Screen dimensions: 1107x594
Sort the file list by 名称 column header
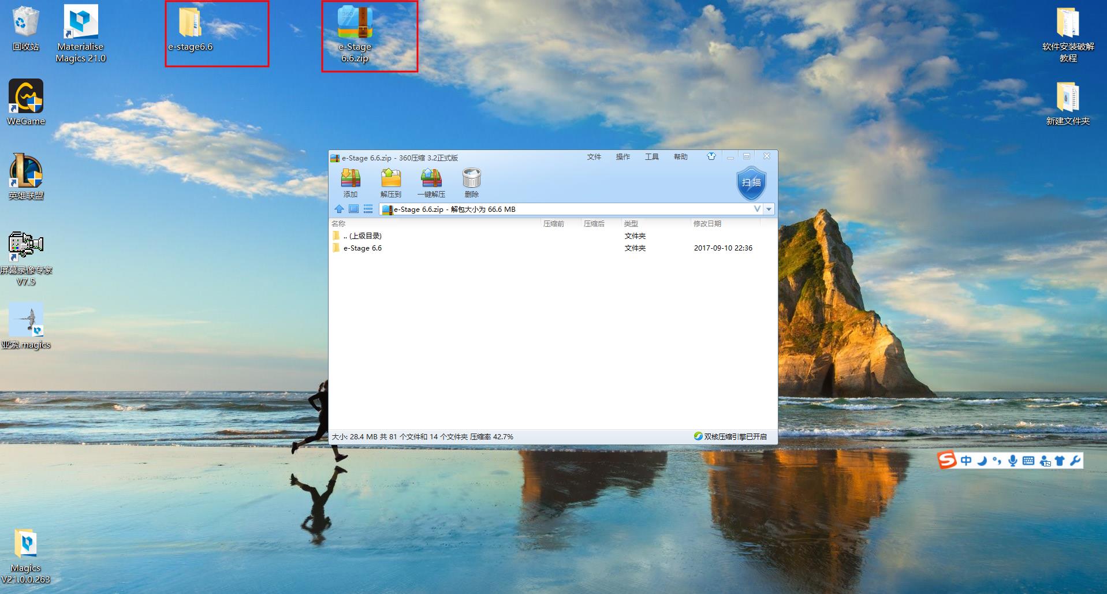pos(338,223)
